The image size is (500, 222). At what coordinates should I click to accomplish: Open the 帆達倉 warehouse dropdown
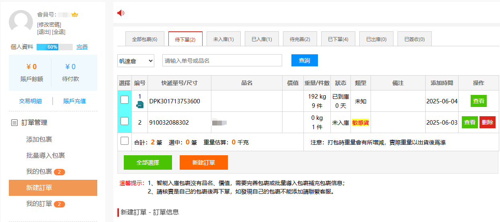(136, 61)
